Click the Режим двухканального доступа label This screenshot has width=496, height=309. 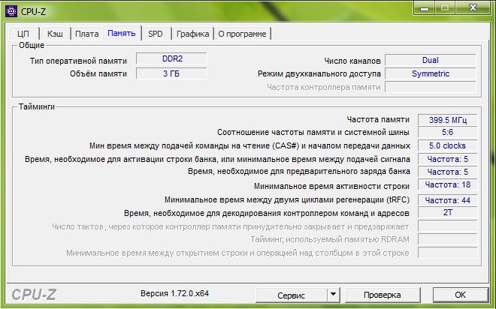[319, 73]
